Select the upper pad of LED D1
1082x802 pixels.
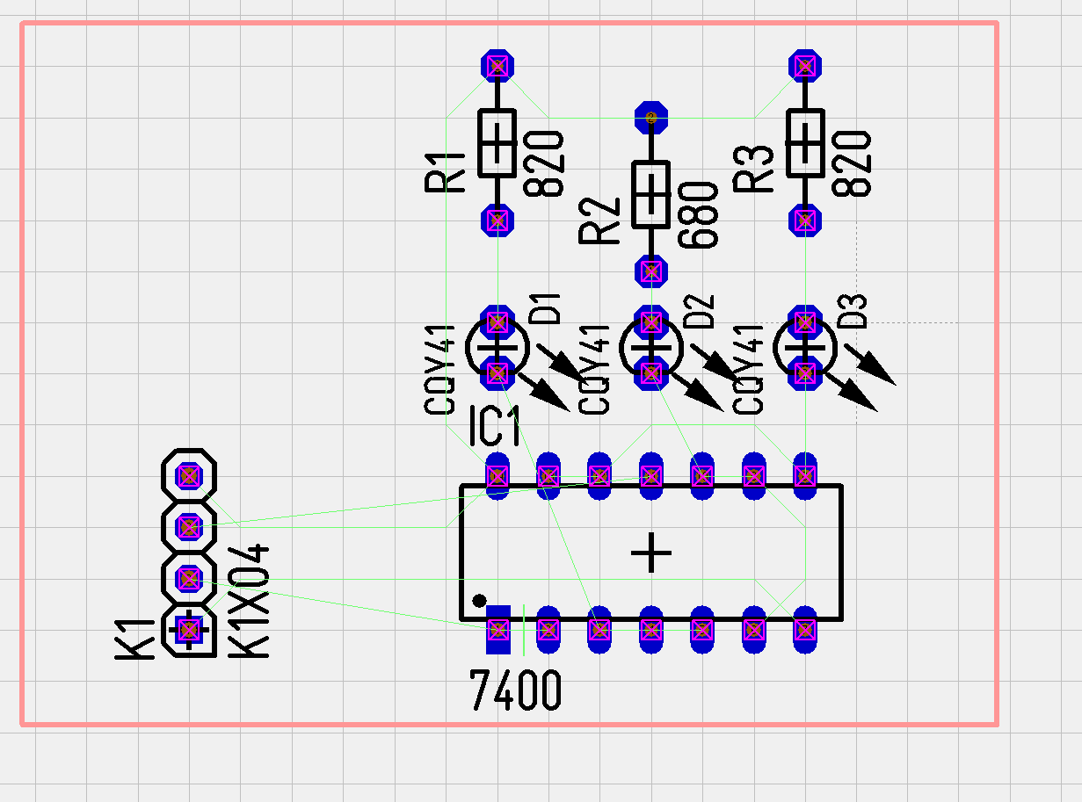point(497,322)
